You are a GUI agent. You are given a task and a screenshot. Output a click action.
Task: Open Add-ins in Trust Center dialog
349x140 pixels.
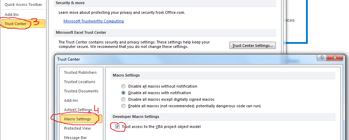tap(71, 100)
